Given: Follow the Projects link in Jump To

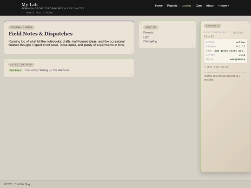Looking at the screenshot, I should [148, 32].
